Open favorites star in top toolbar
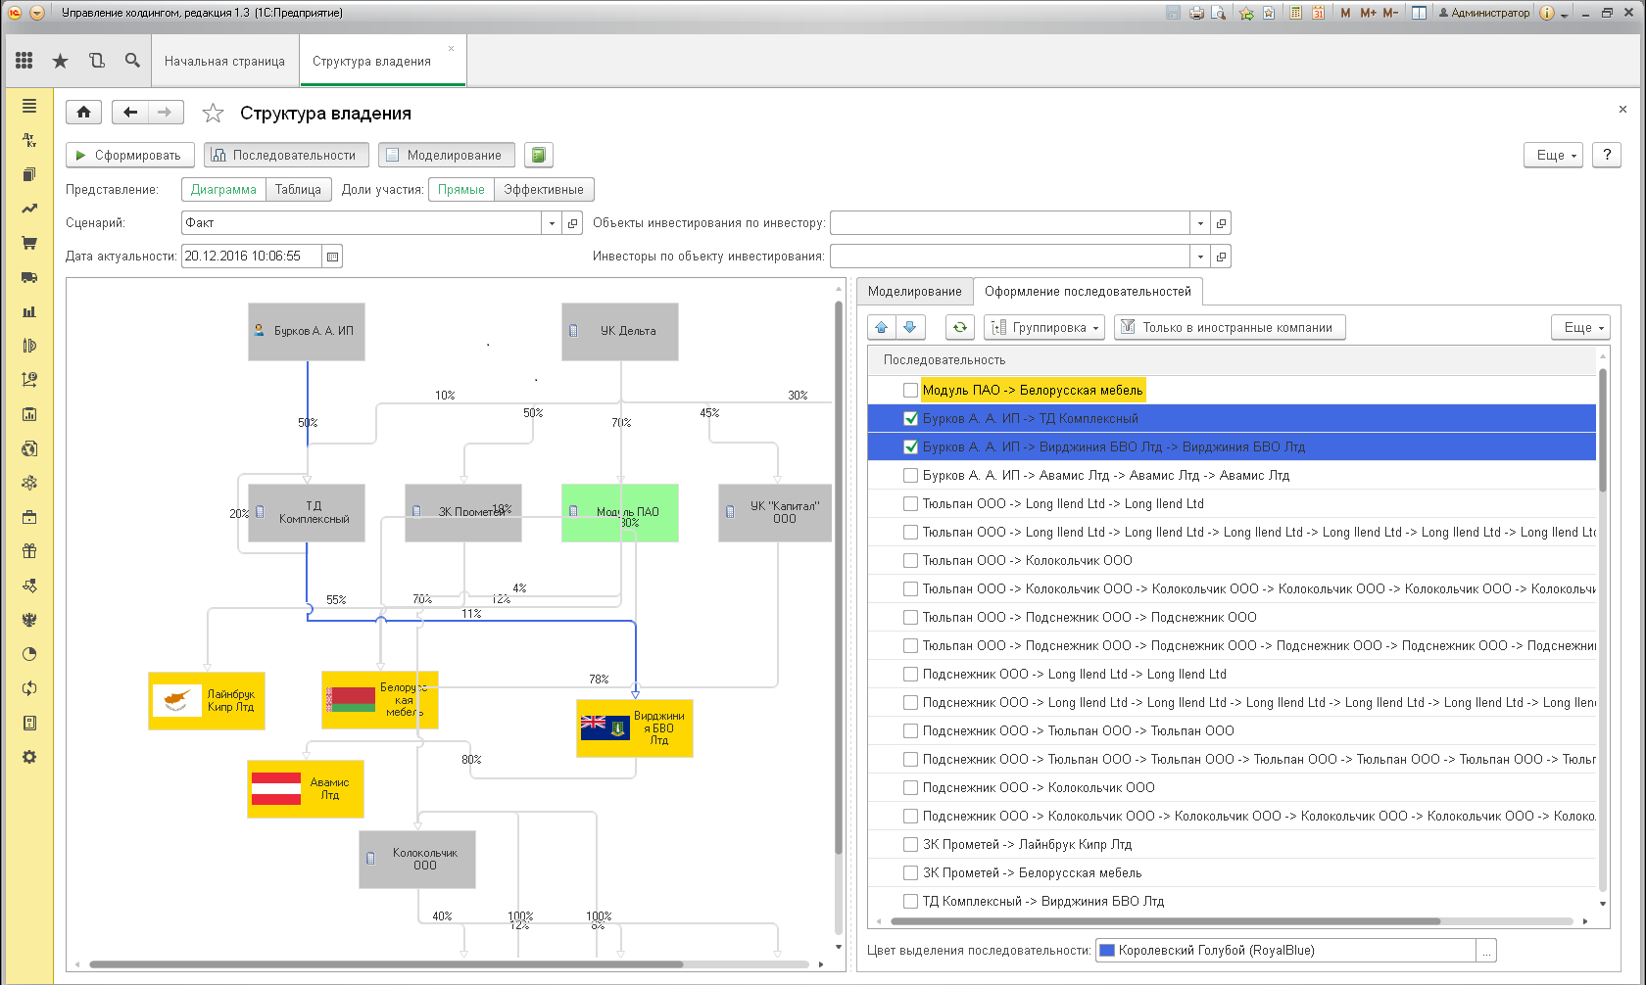Image resolution: width=1646 pixels, height=985 pixels. pyautogui.click(x=60, y=61)
